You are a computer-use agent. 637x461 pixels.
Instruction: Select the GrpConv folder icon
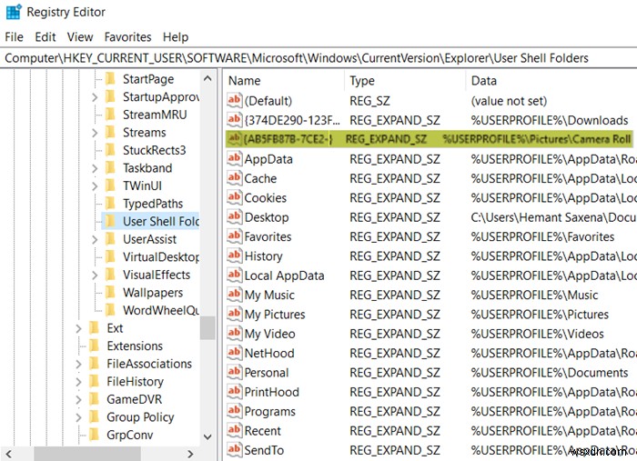click(94, 435)
